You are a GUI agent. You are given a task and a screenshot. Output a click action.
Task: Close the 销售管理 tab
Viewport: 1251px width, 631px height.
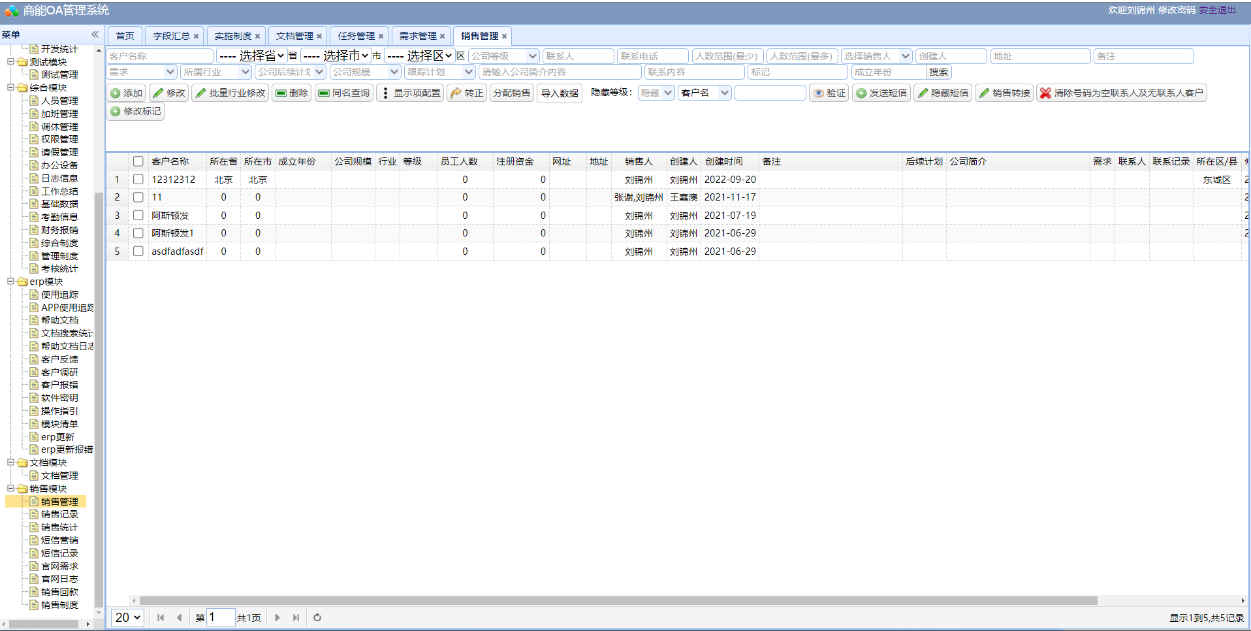click(504, 36)
